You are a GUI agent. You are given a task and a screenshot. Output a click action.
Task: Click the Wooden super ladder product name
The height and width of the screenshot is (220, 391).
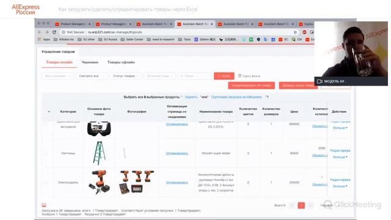(216, 153)
